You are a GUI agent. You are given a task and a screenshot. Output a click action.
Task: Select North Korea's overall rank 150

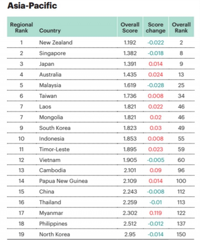tap(181, 234)
